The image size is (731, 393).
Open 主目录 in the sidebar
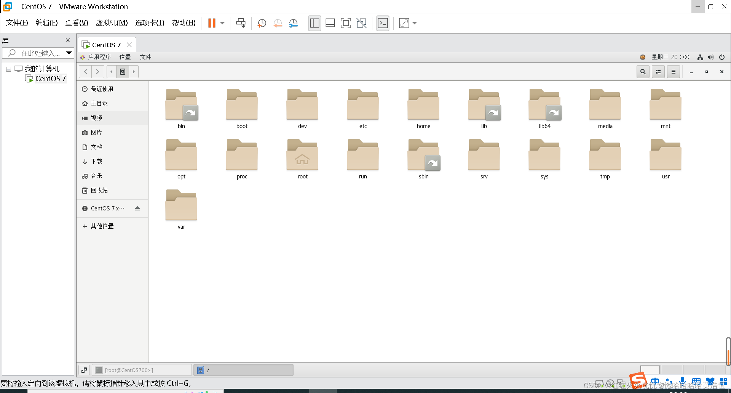tap(112, 103)
